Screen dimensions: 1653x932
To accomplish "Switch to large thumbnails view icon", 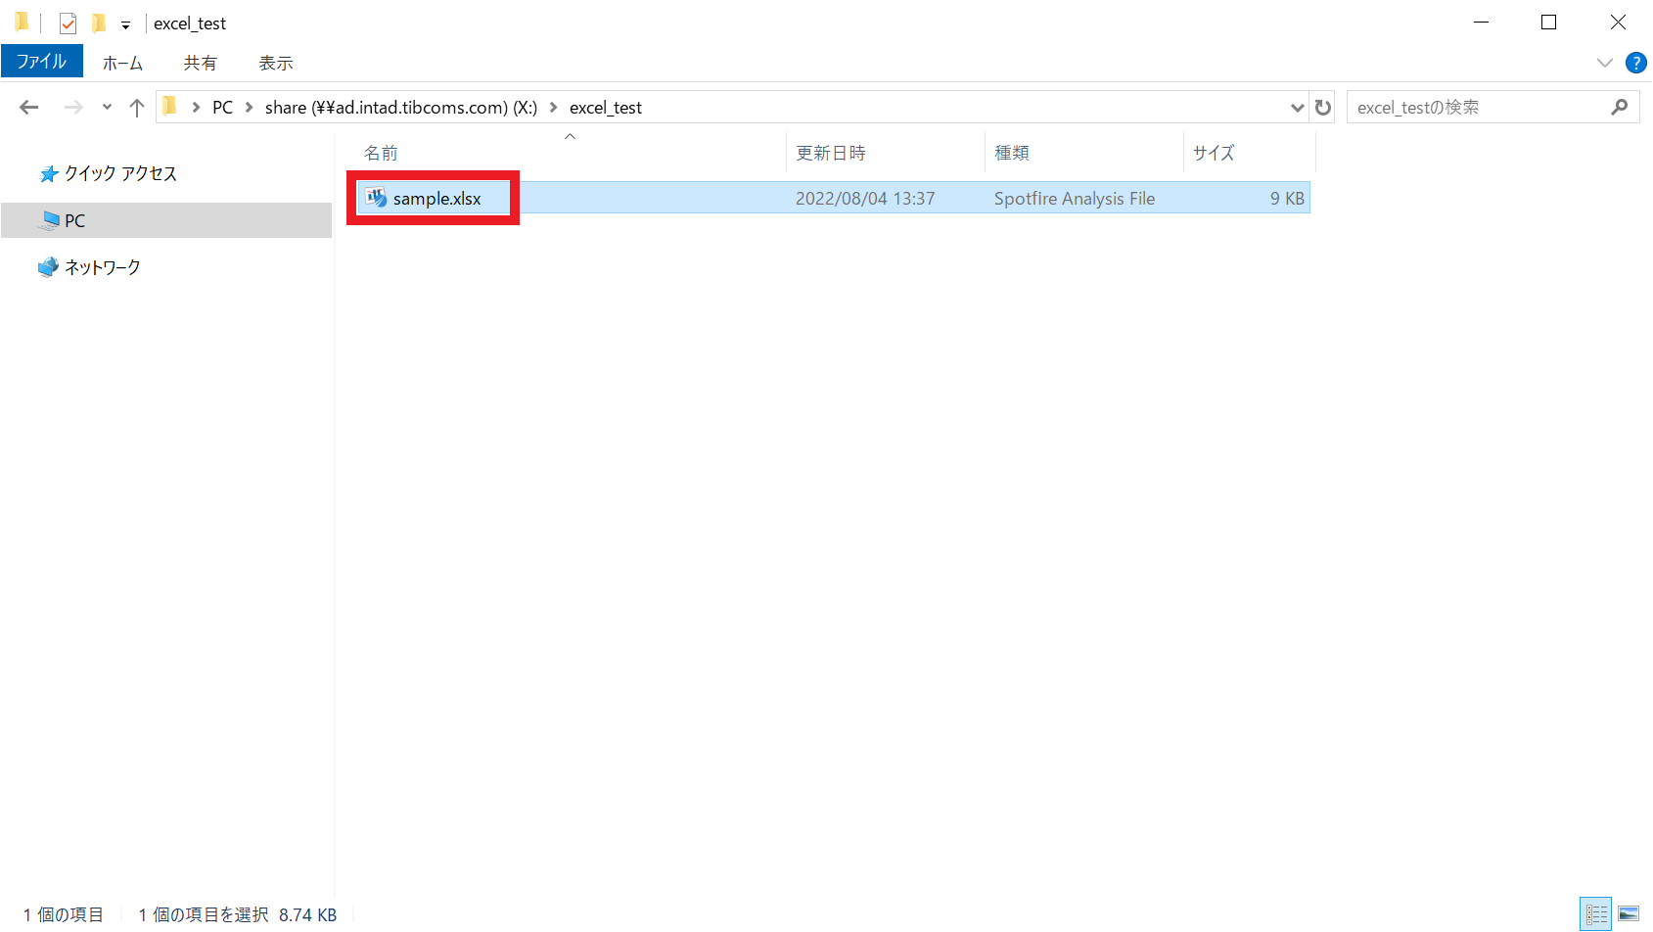I will (x=1629, y=914).
